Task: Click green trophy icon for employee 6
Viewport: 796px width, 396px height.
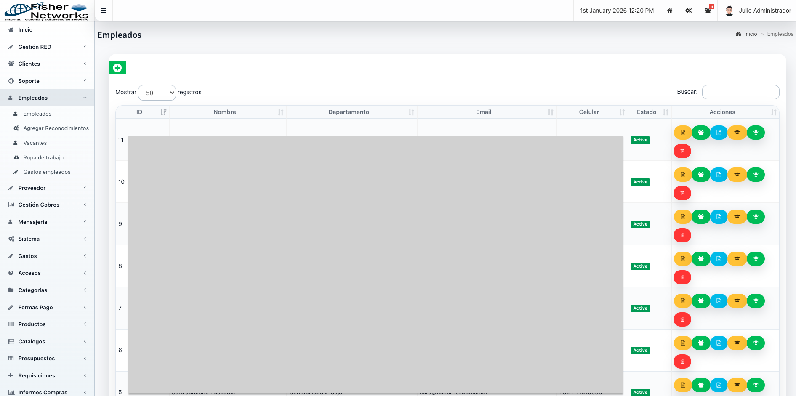Action: click(x=756, y=343)
